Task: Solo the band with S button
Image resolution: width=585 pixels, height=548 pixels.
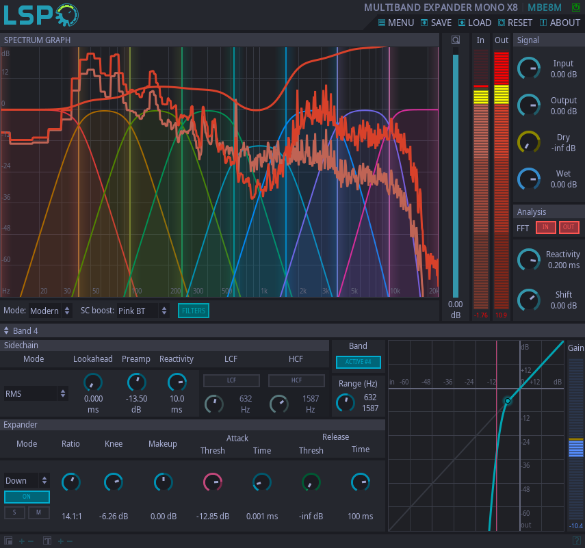Action: (14, 512)
